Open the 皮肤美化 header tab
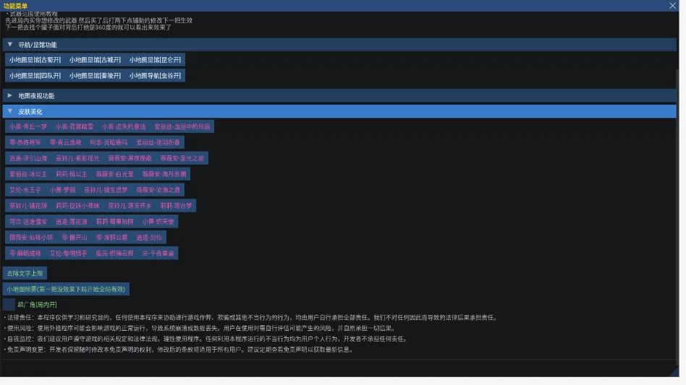This screenshot has width=686, height=385. click(339, 111)
